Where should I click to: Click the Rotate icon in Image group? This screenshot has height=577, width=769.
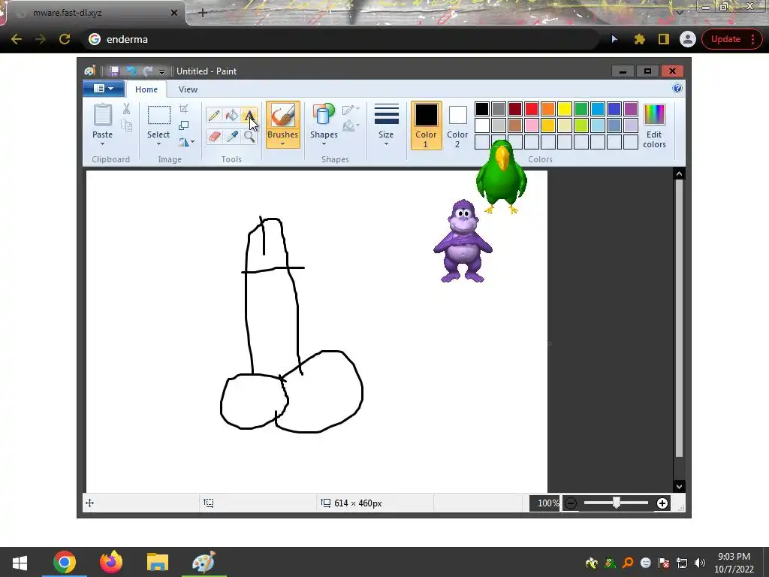[183, 142]
